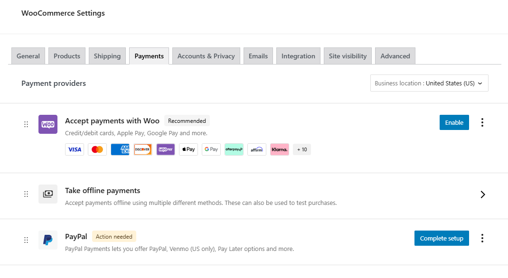Click Complete setup for PayPal
508x278 pixels.
click(x=442, y=238)
